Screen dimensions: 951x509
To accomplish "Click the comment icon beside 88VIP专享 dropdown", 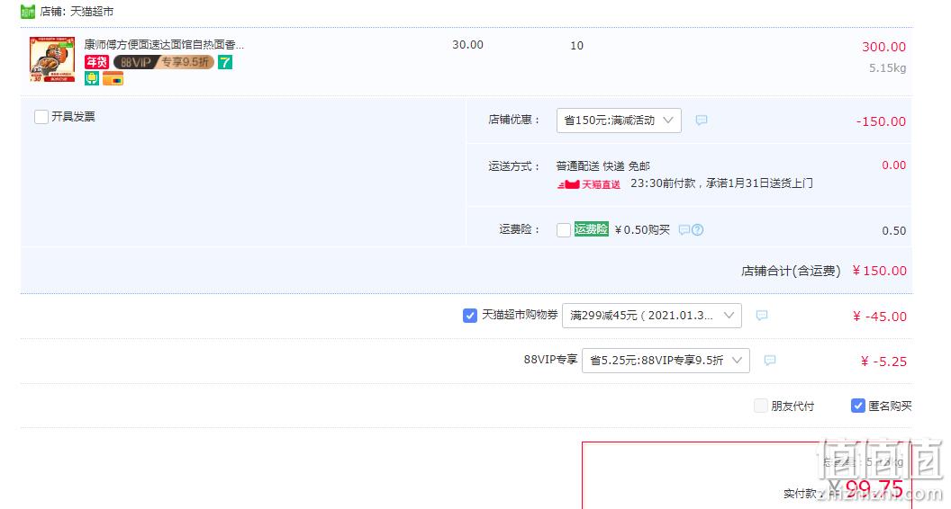I will pos(770,360).
